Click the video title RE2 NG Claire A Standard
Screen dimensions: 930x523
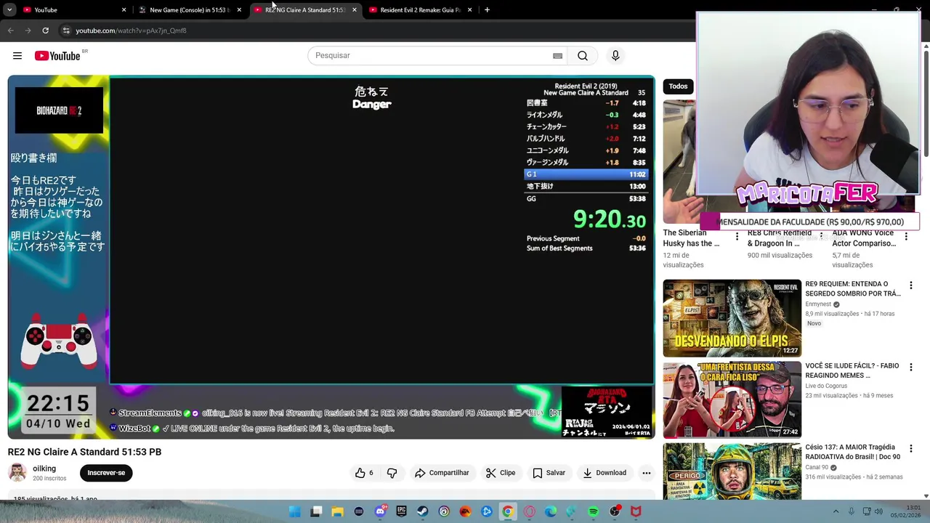tap(84, 452)
